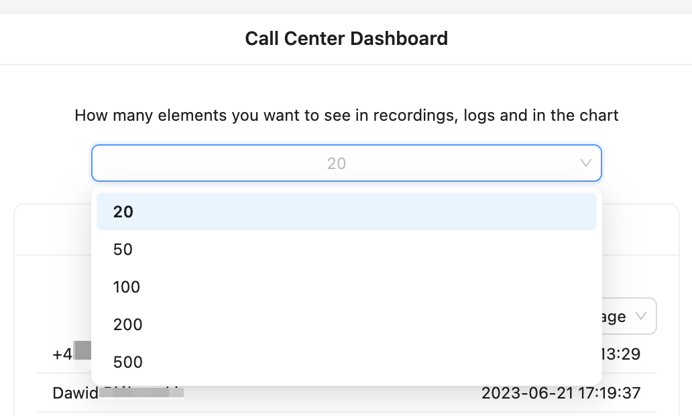Open the elements count select box
Viewport: 692px width, 416px height.
(347, 162)
